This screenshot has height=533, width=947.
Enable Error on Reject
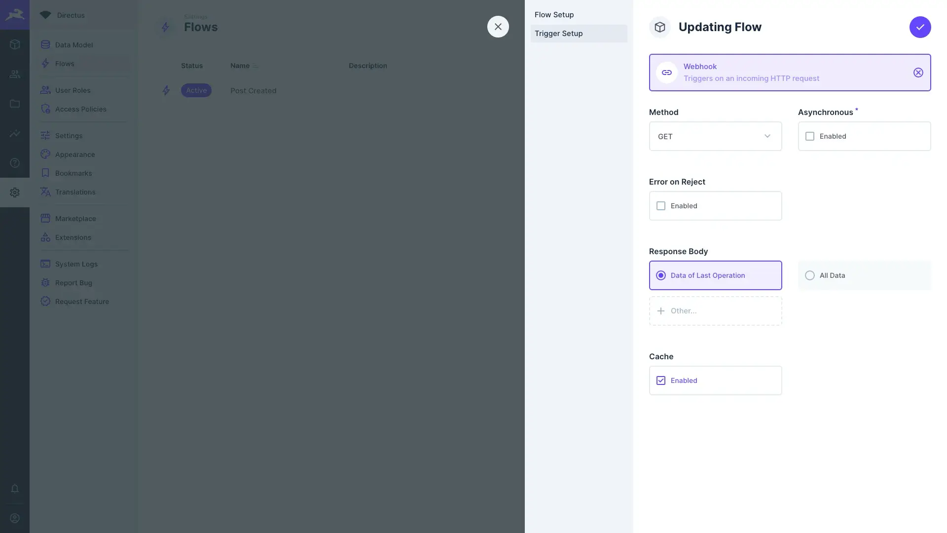click(661, 206)
